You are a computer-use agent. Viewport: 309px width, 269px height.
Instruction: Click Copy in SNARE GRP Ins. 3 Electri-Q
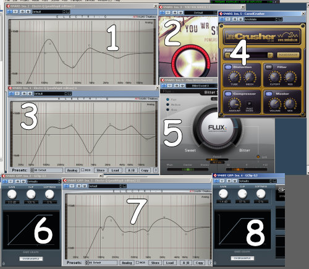200,263
